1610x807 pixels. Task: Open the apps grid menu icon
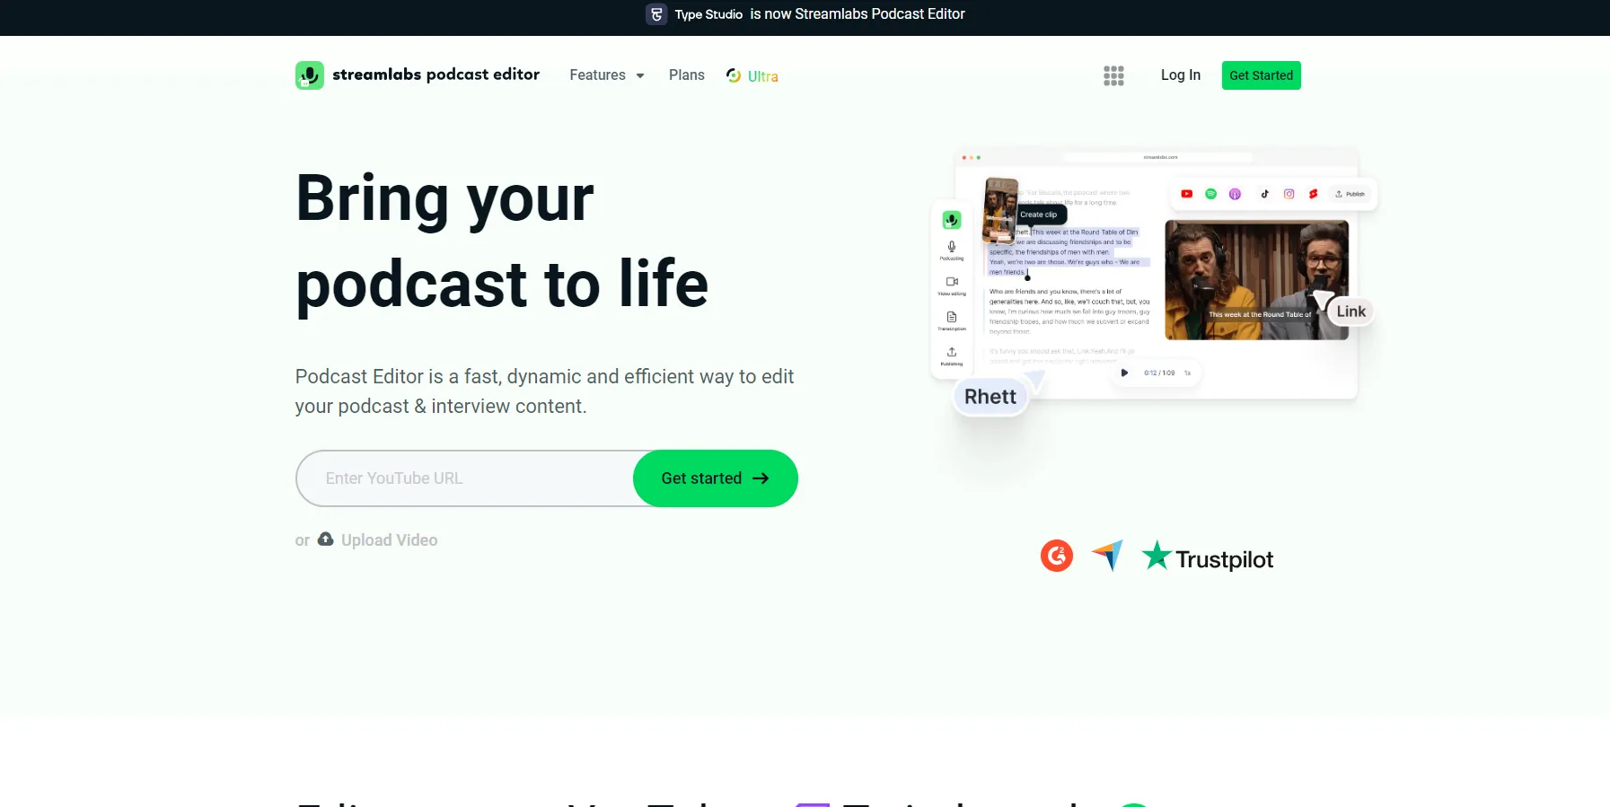pyautogui.click(x=1113, y=75)
